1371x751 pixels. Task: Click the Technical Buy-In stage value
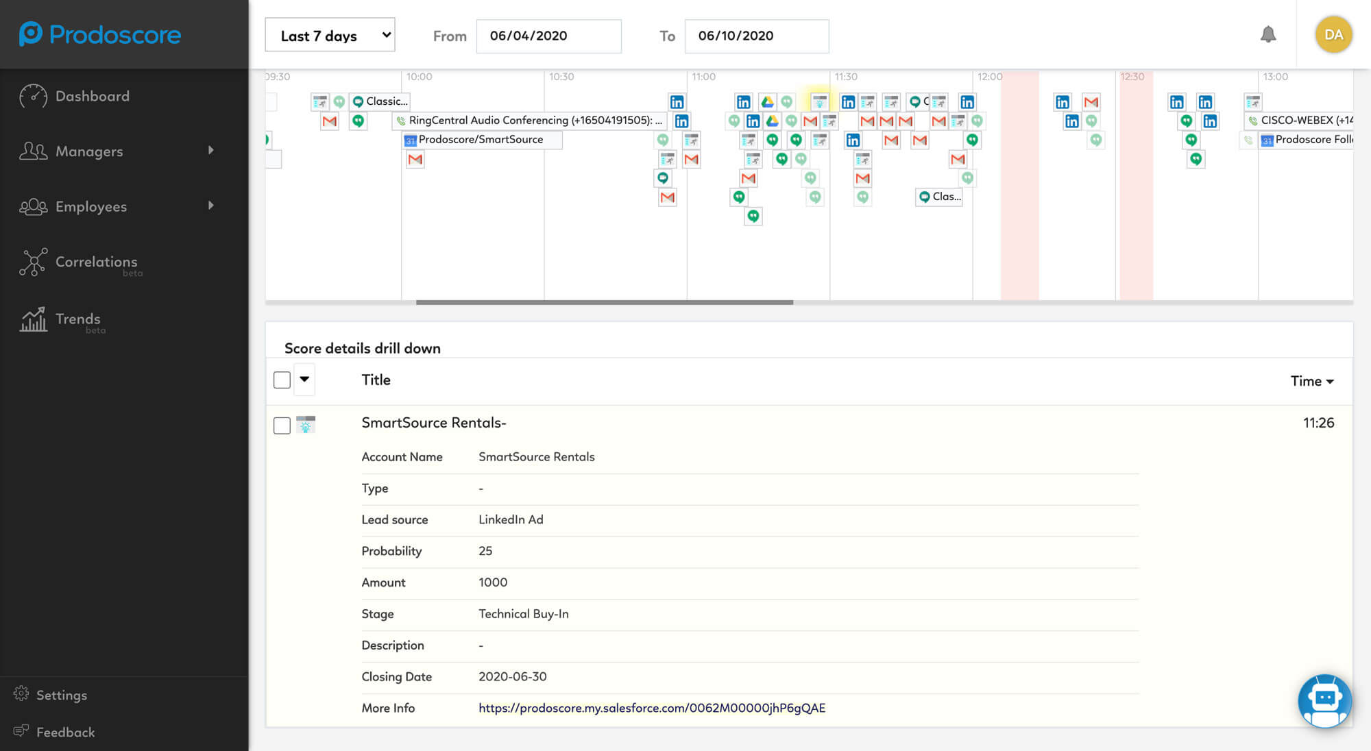click(x=523, y=614)
